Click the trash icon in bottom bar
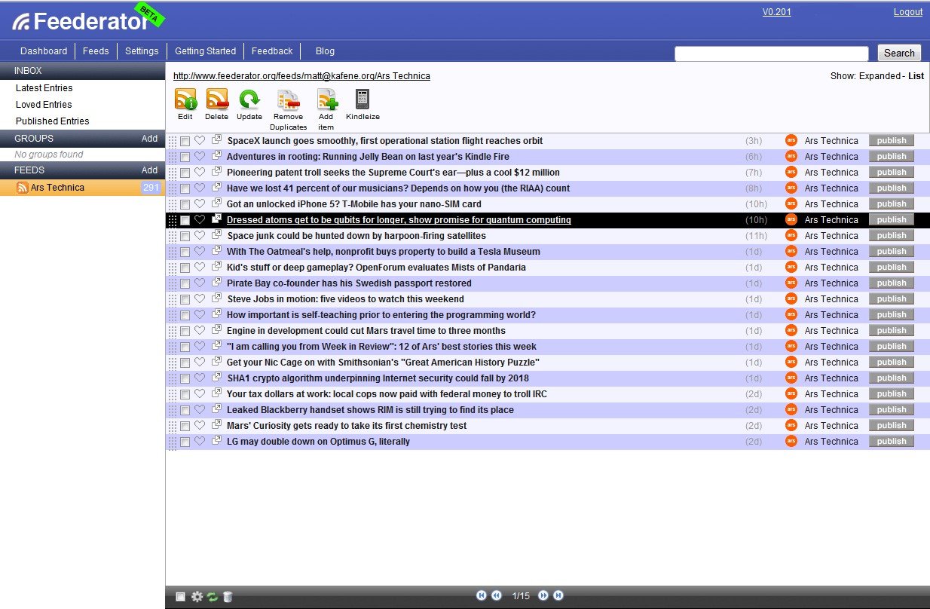The height and width of the screenshot is (609, 930). 228,596
